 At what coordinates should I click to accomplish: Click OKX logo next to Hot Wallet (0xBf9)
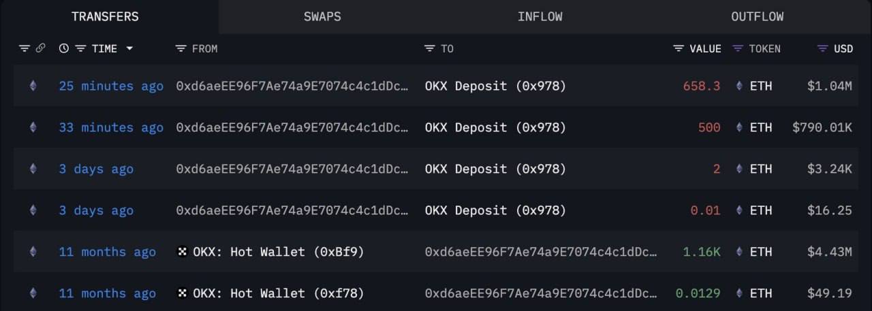click(182, 252)
